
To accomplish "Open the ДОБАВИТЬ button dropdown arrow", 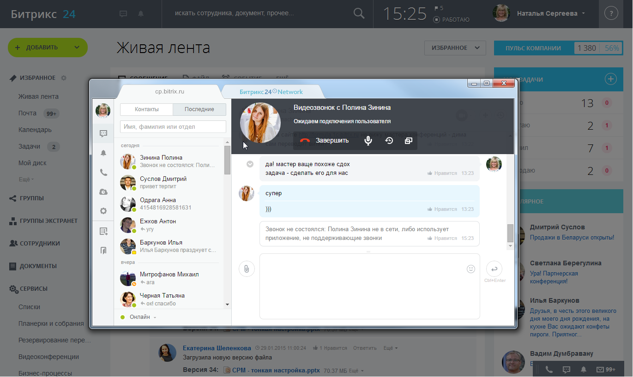I will point(77,47).
